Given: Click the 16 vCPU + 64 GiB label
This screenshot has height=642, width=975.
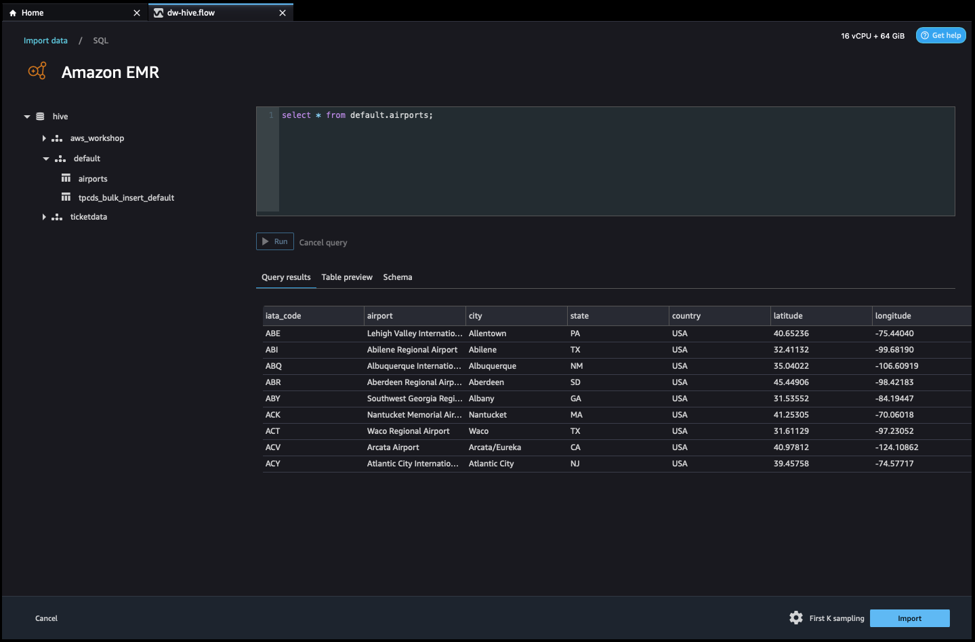Looking at the screenshot, I should pos(873,36).
